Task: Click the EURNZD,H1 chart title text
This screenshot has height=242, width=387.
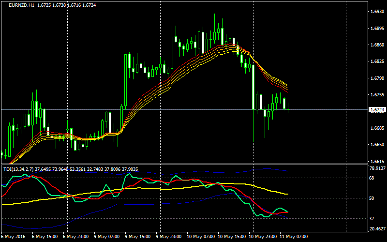Action: click(21, 5)
